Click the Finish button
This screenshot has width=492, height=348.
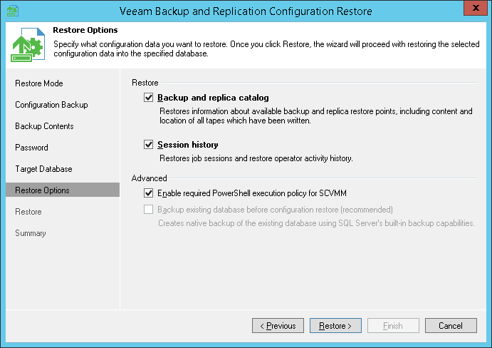(393, 326)
